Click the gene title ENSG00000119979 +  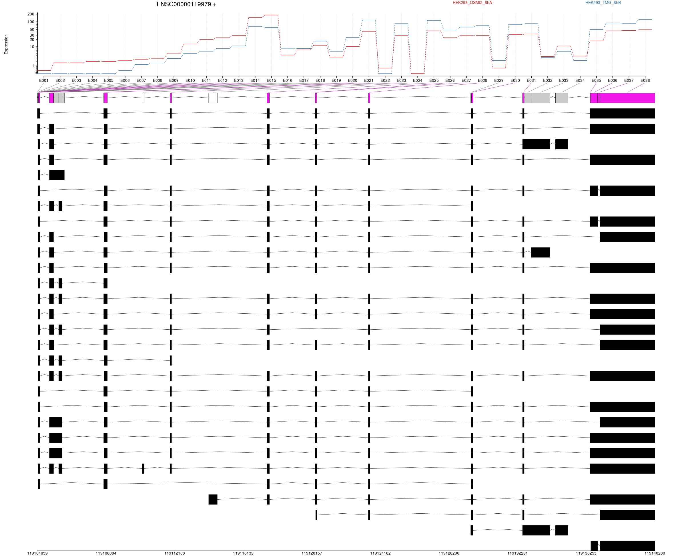coord(187,5)
